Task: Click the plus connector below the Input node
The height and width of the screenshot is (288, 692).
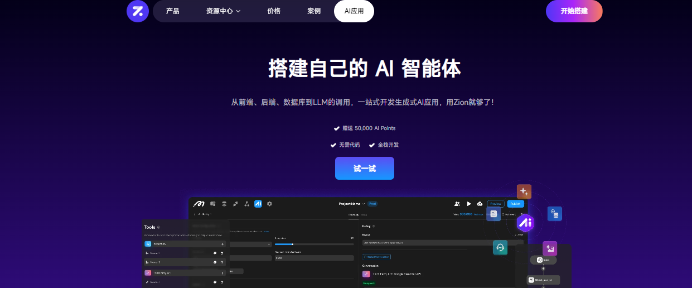Action: click(544, 268)
